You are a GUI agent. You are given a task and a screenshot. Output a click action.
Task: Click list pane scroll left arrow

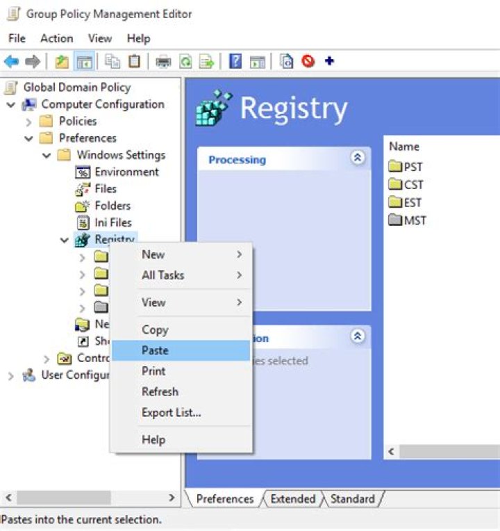coord(392,451)
